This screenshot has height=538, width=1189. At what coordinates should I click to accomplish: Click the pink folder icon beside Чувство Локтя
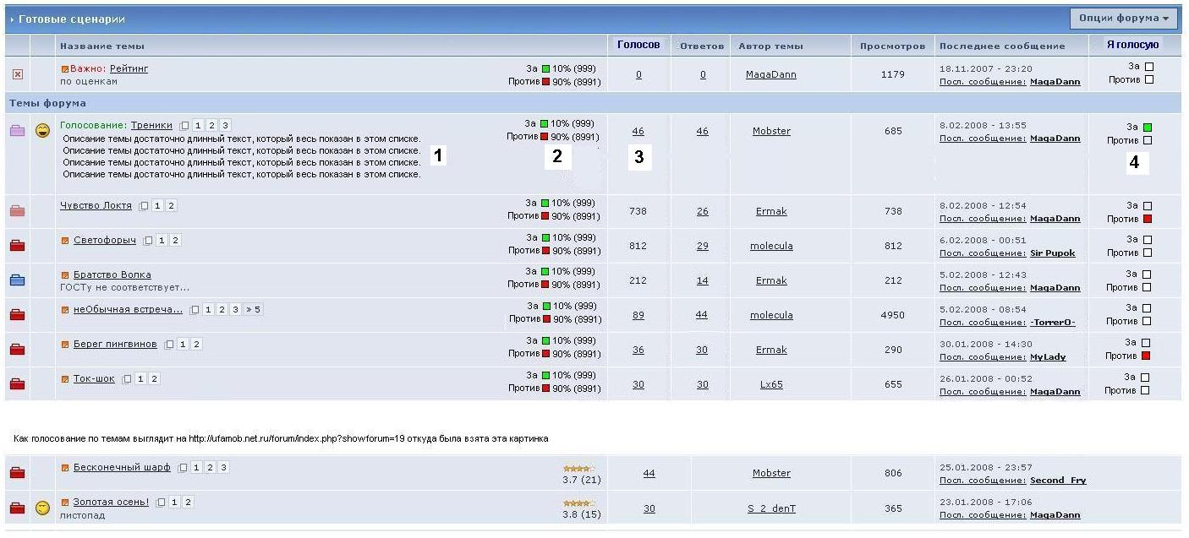tap(17, 211)
